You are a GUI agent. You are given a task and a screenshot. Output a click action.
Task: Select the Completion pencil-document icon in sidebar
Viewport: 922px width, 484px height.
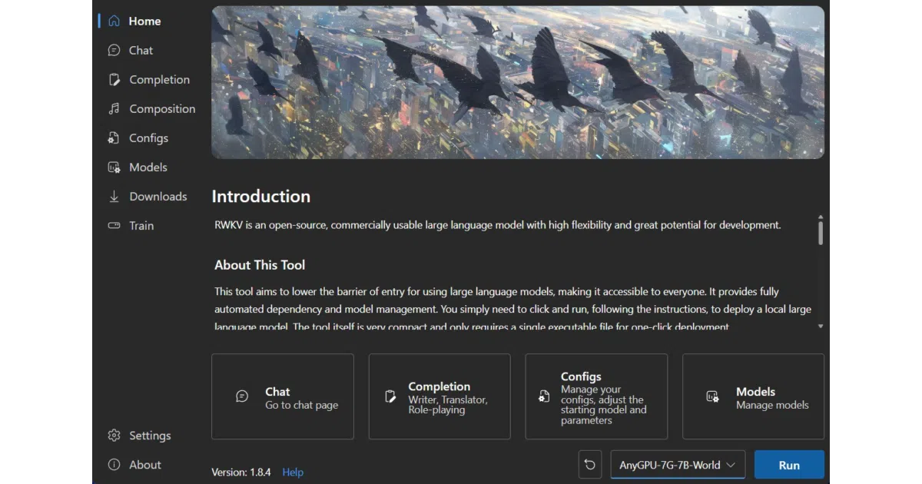(x=114, y=79)
